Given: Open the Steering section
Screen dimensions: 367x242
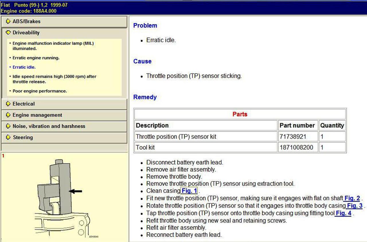Looking at the screenshot, I should click(x=64, y=137).
